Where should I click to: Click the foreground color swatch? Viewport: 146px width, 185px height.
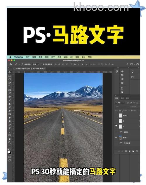point(9,152)
